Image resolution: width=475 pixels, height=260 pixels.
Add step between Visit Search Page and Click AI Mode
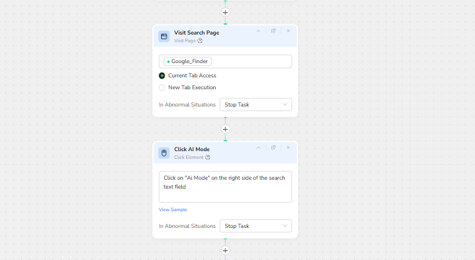click(225, 129)
